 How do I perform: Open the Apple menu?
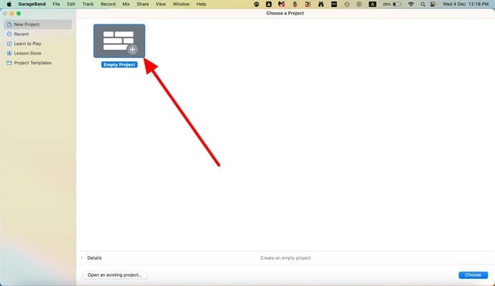9,4
